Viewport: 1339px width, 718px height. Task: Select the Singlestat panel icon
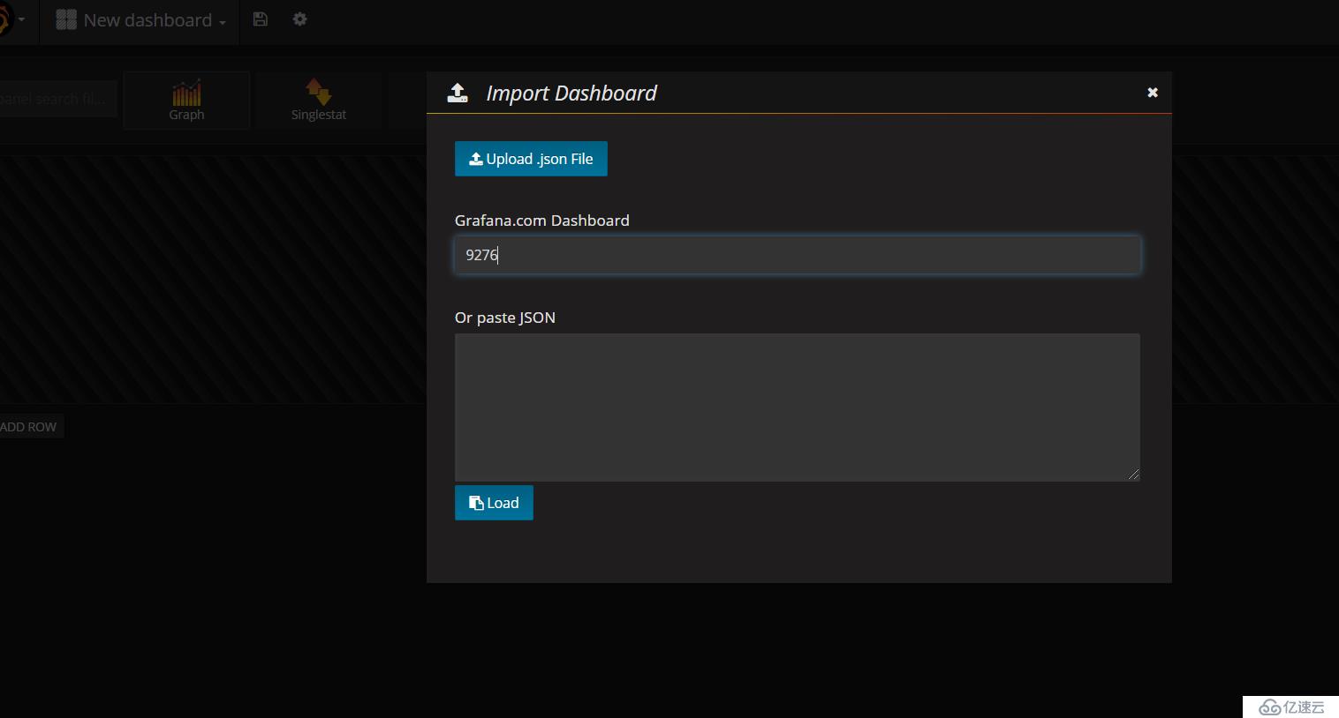pos(318,101)
